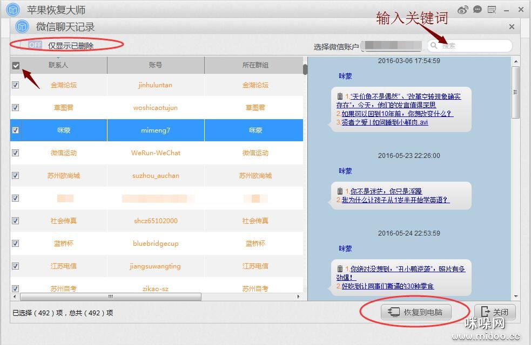Open the Weibo icon in title bar

coord(462,10)
